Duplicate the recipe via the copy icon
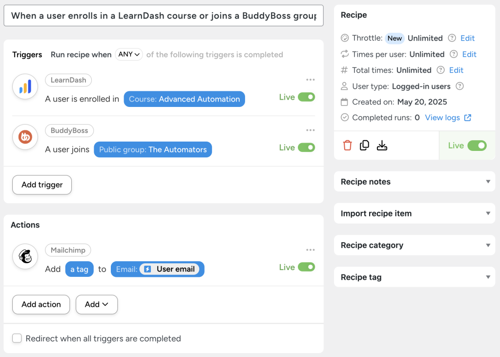 click(364, 146)
